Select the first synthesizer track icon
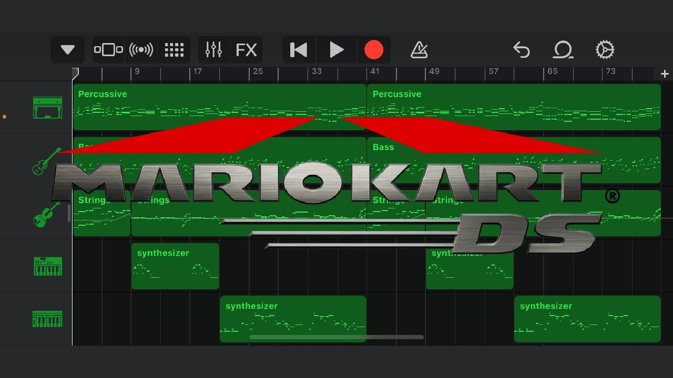673x378 pixels. (x=48, y=267)
